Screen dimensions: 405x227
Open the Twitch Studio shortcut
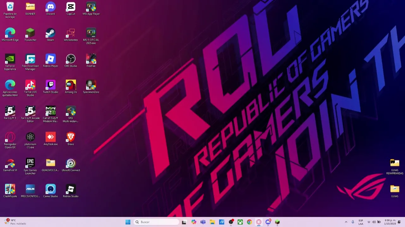coord(51,87)
